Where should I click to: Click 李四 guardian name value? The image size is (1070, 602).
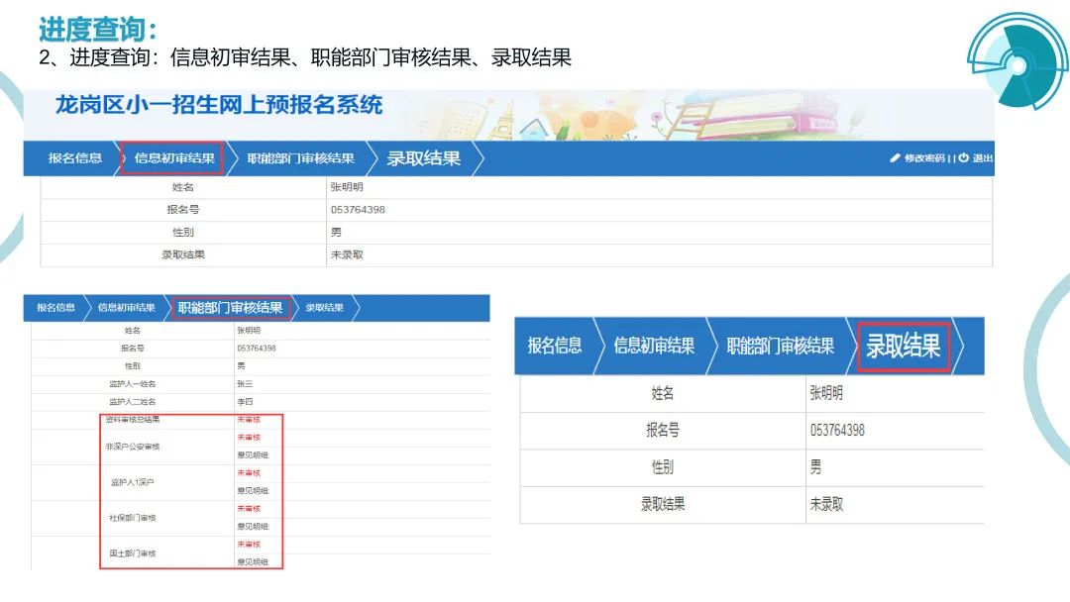click(245, 402)
